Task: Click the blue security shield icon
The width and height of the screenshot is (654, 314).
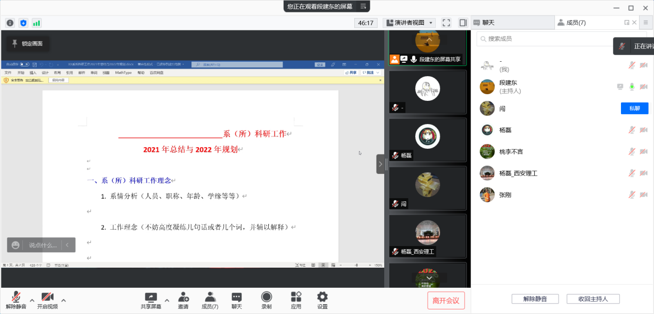Action: click(23, 23)
